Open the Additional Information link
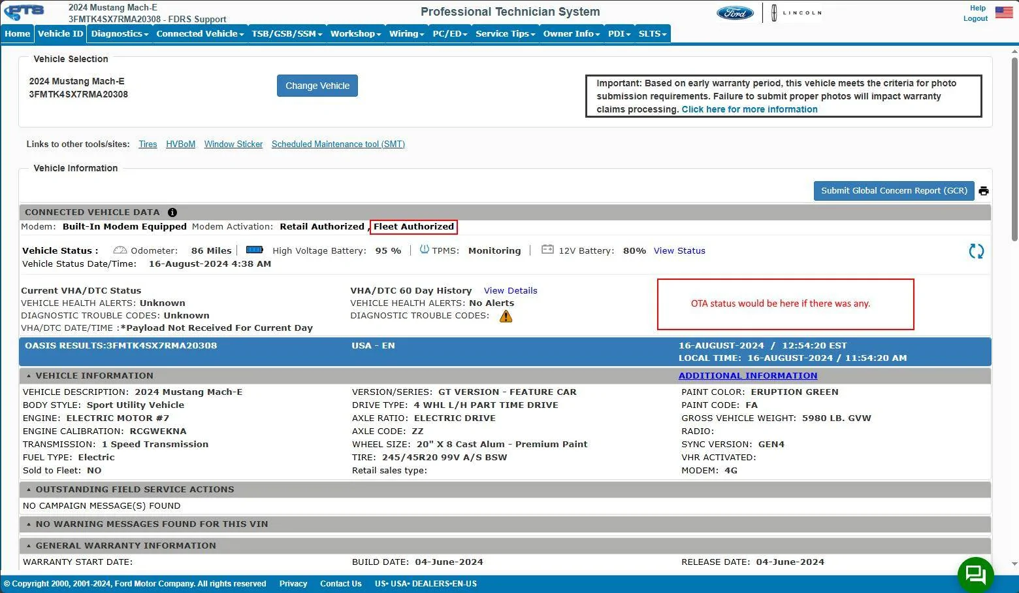Screen dimensions: 1019x593 coord(748,376)
